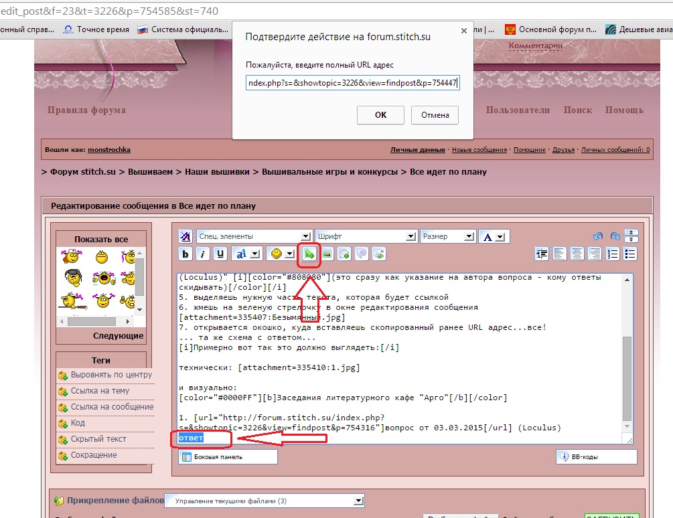Open the Поиск forum menu item
Image resolution: width=673 pixels, height=518 pixels.
coord(577,110)
